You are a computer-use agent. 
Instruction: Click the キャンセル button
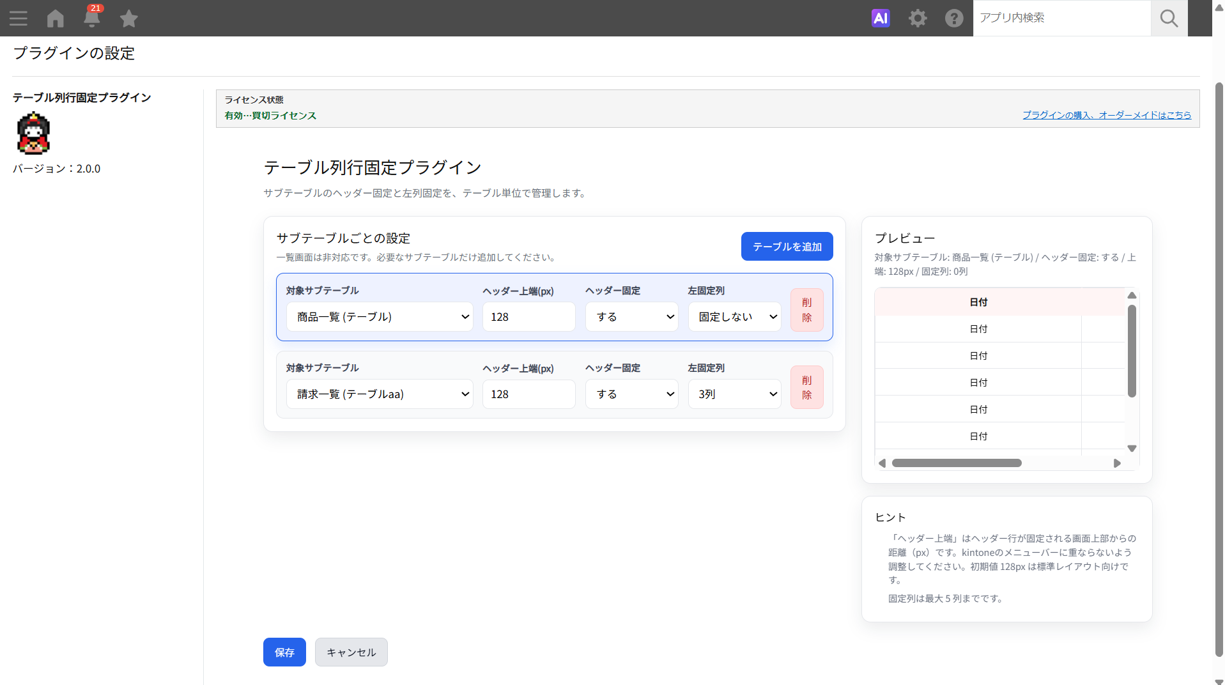tap(351, 652)
